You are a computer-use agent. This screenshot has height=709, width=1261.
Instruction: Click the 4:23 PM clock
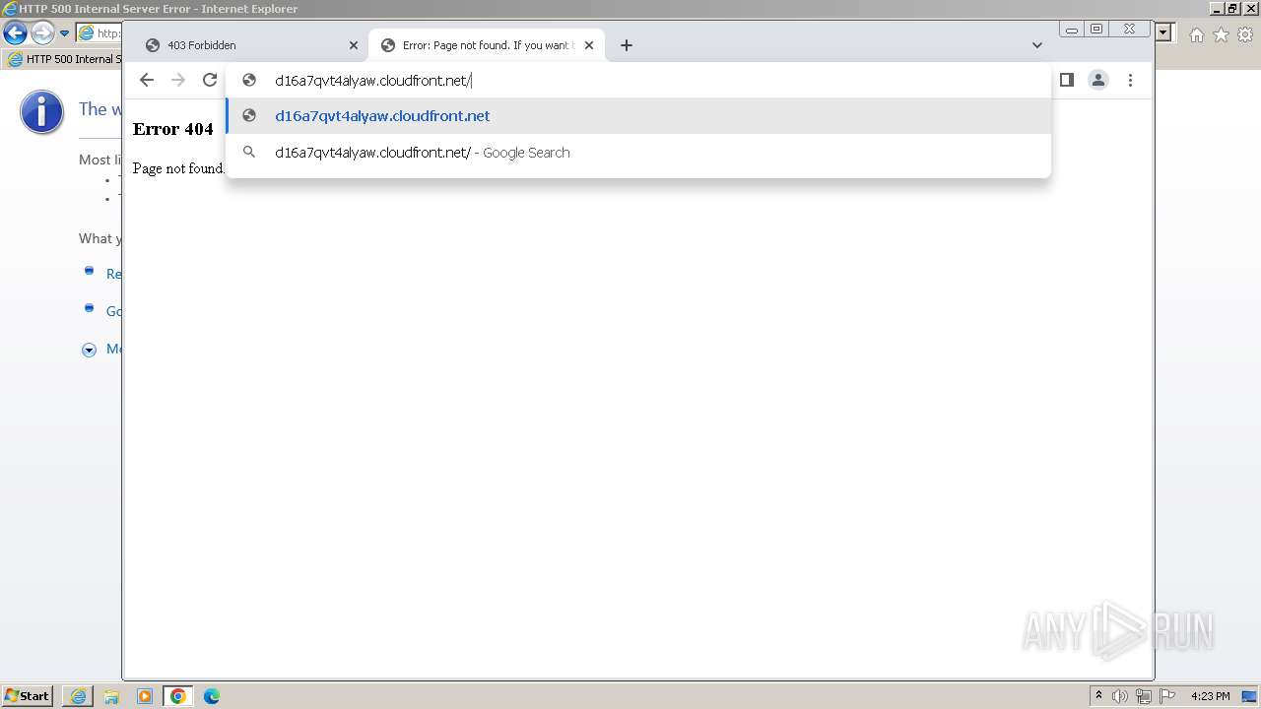pyautogui.click(x=1211, y=696)
